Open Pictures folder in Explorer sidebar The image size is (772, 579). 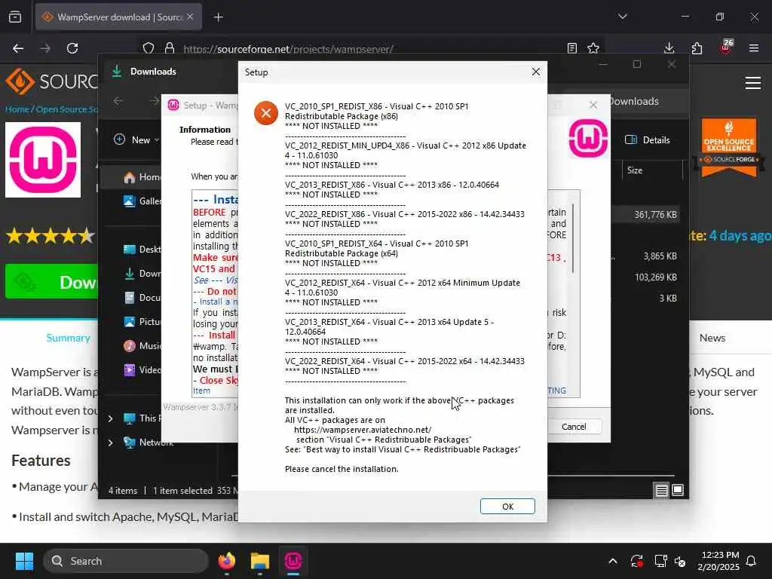(142, 321)
